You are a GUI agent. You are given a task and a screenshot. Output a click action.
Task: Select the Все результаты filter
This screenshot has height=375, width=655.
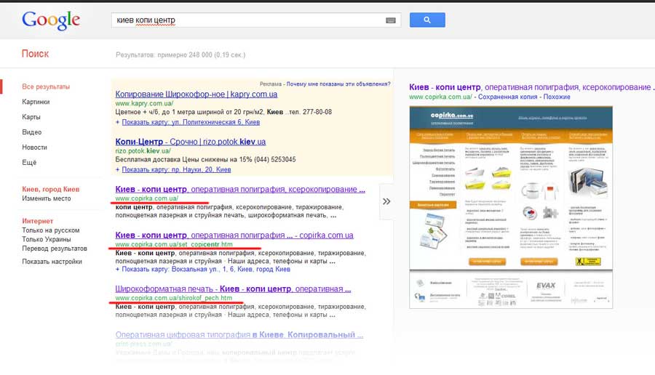tap(46, 86)
